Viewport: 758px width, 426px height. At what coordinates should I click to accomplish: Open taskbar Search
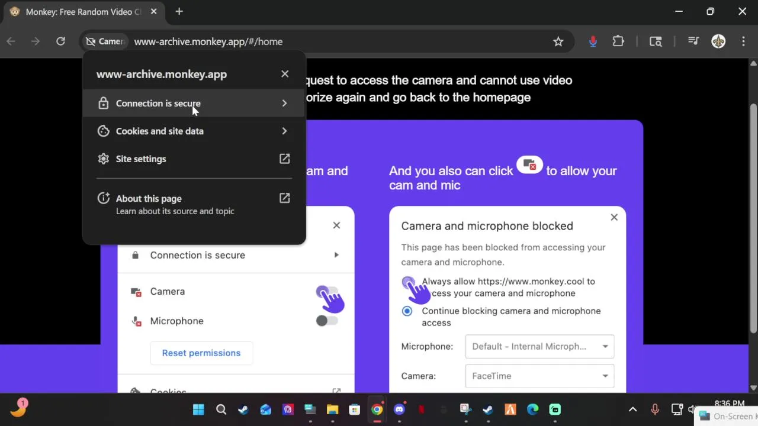point(221,409)
